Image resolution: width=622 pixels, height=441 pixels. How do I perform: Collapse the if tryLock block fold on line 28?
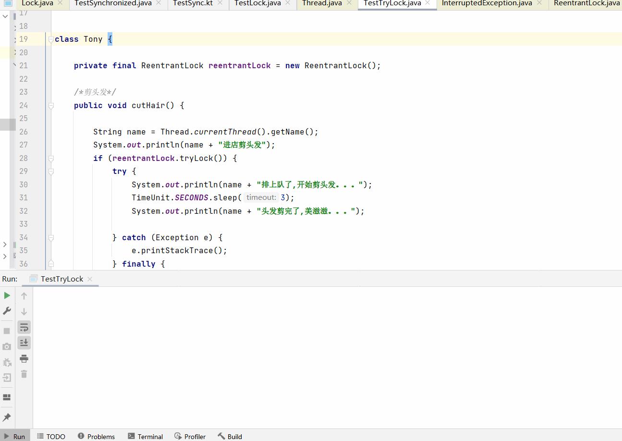(x=50, y=159)
